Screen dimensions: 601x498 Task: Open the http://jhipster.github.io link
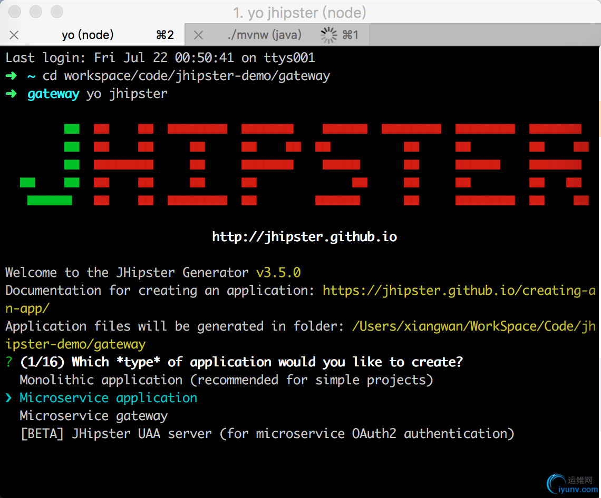[304, 236]
